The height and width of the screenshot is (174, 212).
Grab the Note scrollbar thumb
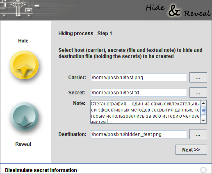203,110
